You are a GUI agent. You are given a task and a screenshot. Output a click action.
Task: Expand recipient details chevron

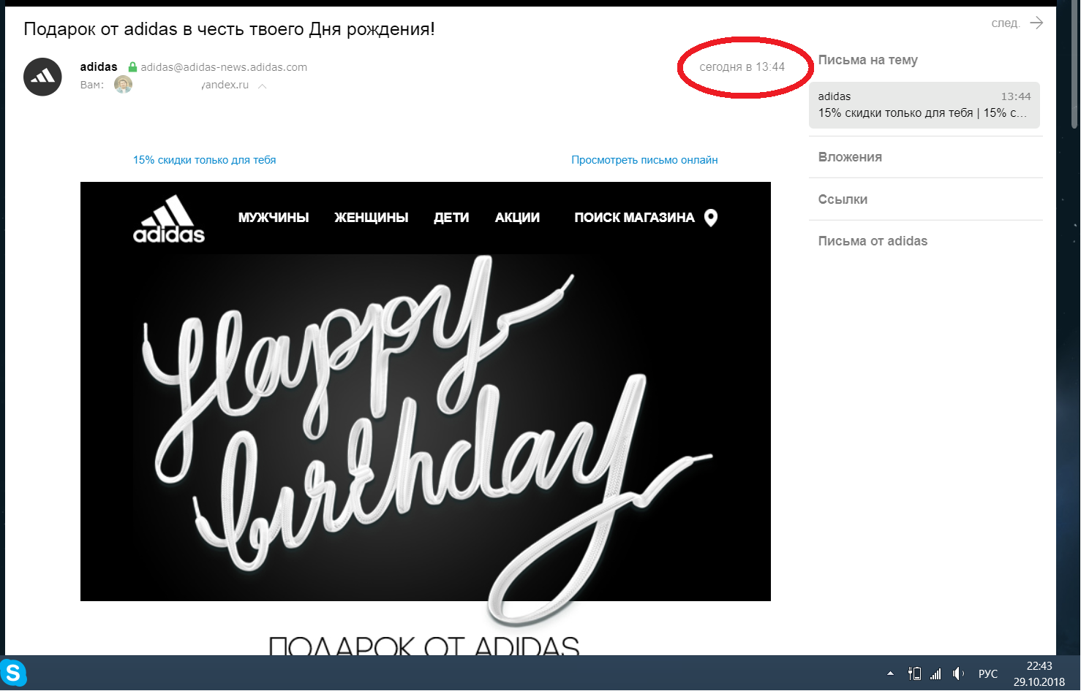click(262, 86)
